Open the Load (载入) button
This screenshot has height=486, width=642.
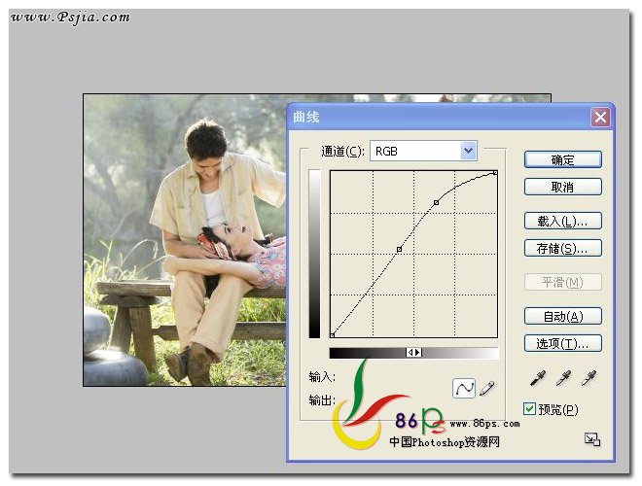tap(563, 221)
